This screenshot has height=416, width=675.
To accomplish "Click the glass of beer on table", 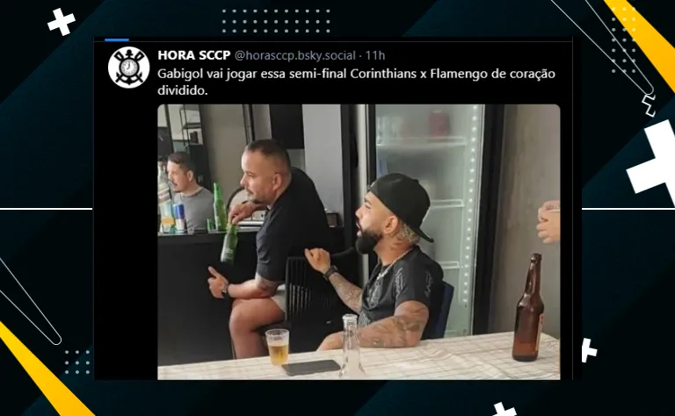I will pos(277,347).
